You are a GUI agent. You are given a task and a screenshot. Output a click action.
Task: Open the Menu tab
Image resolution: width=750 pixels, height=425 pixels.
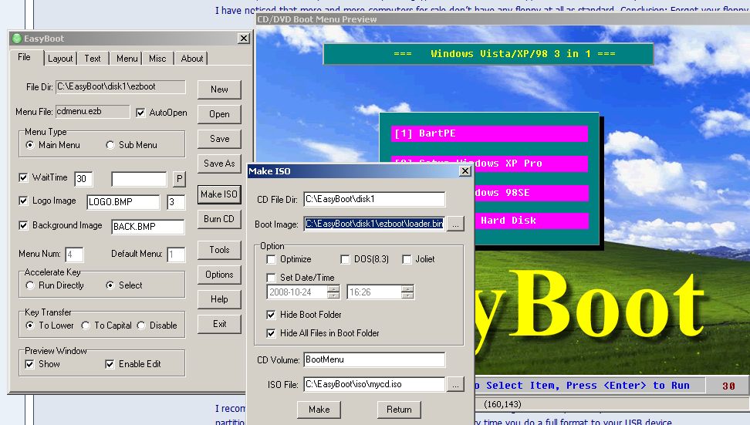click(x=127, y=59)
